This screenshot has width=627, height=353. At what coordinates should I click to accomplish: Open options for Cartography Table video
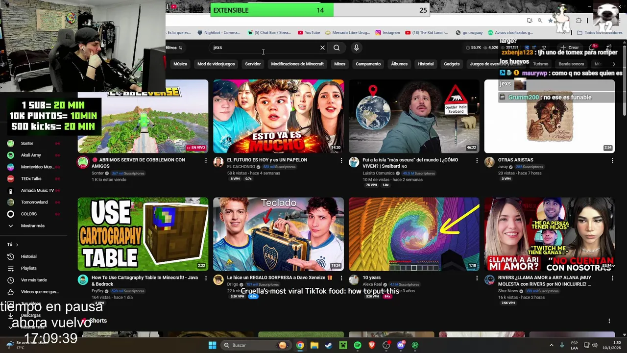(206, 278)
